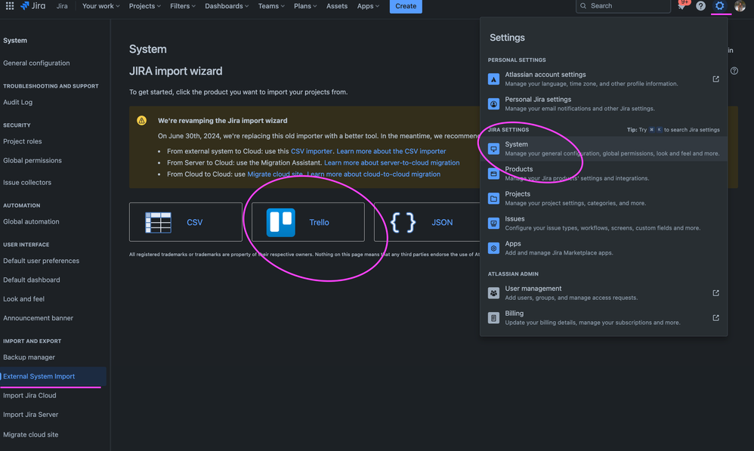The width and height of the screenshot is (754, 451).
Task: Click the Billing document icon
Action: pyautogui.click(x=493, y=318)
